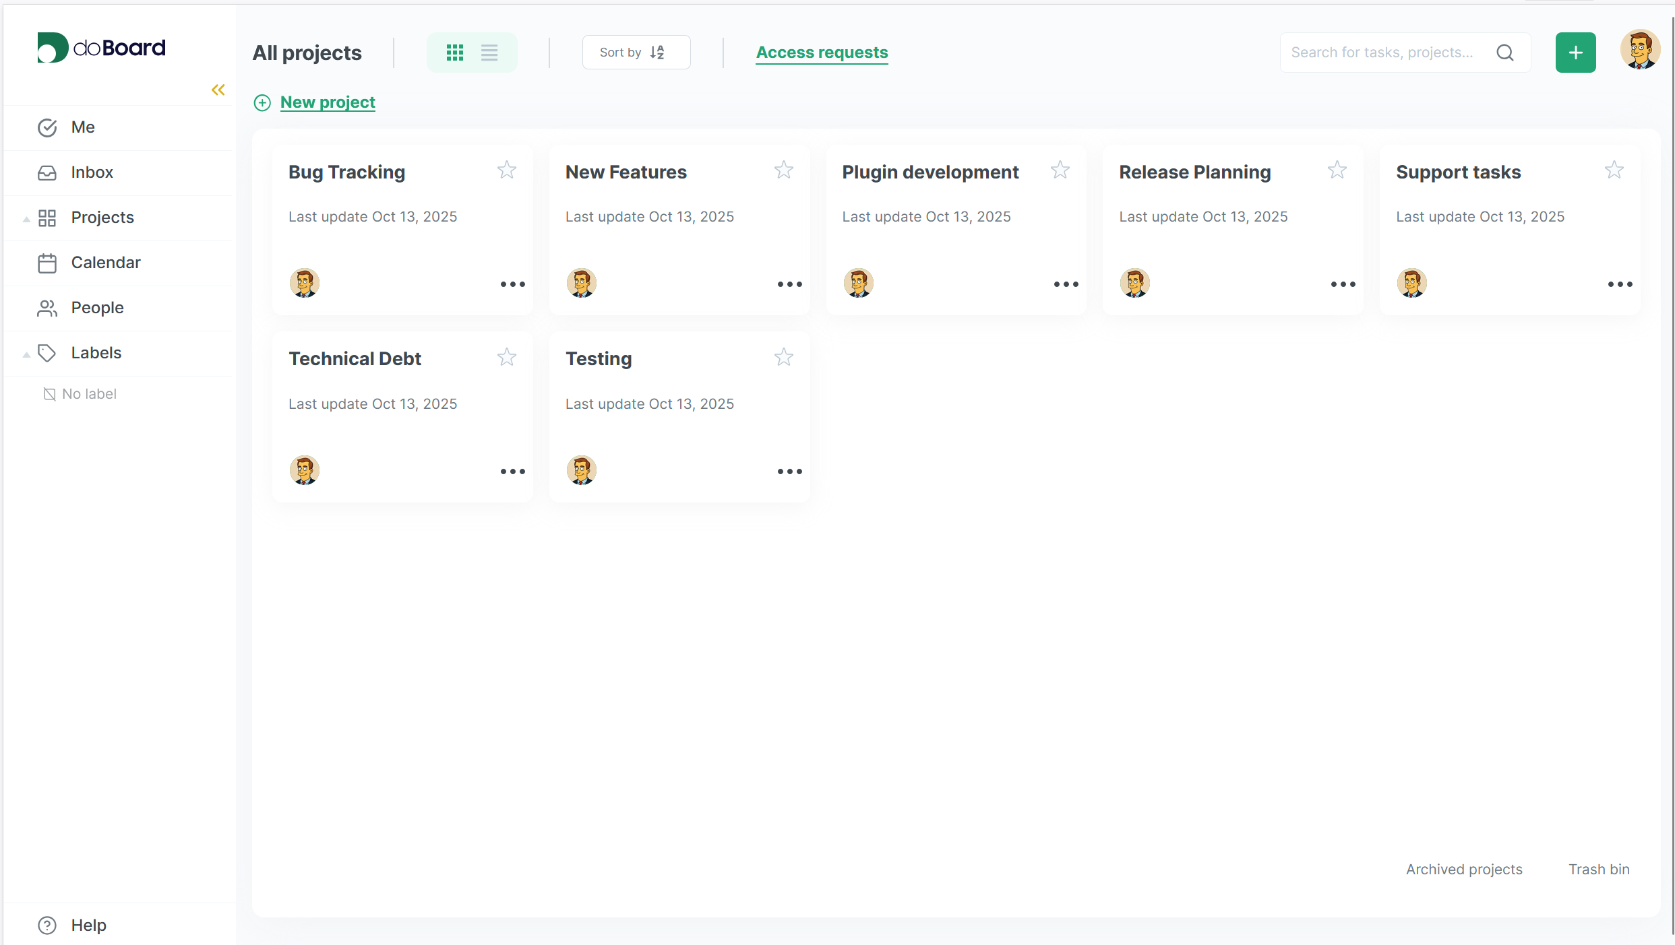Open the Sort by dropdown
Image resolution: width=1675 pixels, height=945 pixels.
tap(636, 53)
